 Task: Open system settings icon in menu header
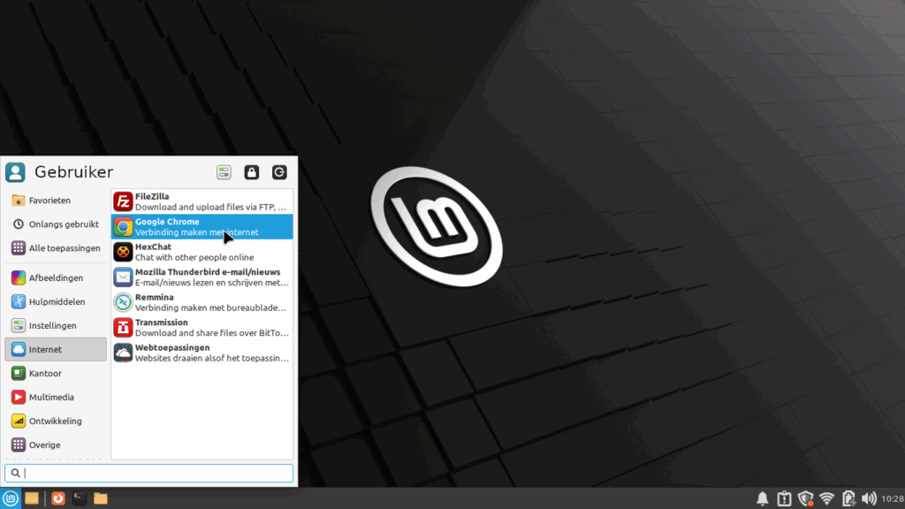click(x=224, y=172)
